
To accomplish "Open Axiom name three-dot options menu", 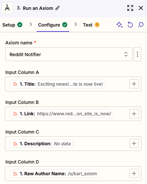I will 137,54.
